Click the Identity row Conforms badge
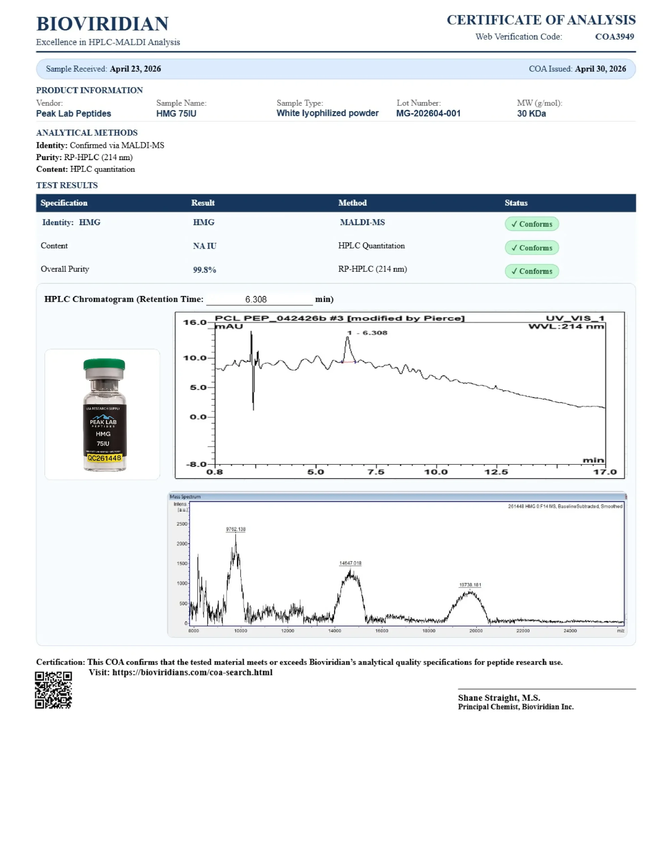The height and width of the screenshot is (859, 664). 532,224
